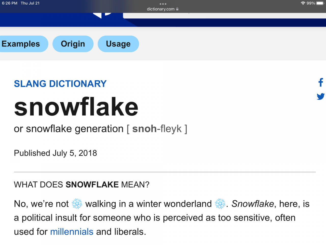Focus the search box in blue header
Screen dimensions: 326x245
(x=224, y=15)
